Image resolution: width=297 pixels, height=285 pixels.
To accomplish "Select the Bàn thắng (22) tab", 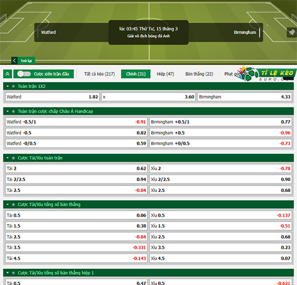I will pyautogui.click(x=199, y=74).
